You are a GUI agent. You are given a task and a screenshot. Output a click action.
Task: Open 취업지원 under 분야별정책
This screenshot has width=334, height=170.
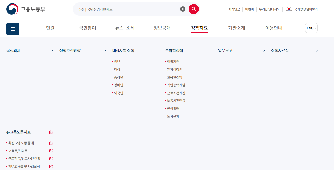(x=173, y=62)
